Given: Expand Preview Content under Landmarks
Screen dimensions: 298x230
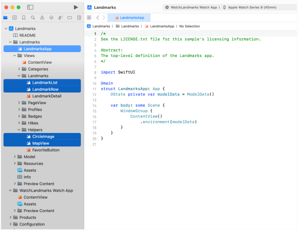Looking at the screenshot, I should click(15, 184).
